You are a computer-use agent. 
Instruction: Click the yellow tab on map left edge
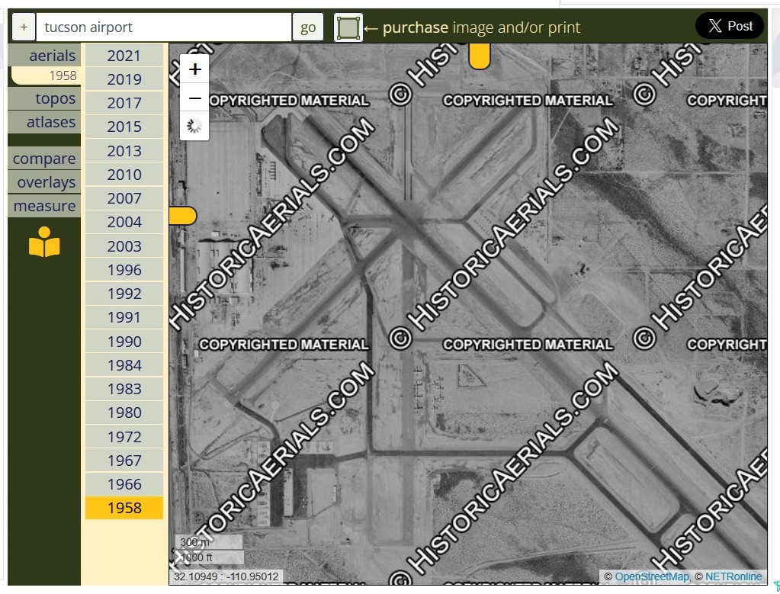182,216
